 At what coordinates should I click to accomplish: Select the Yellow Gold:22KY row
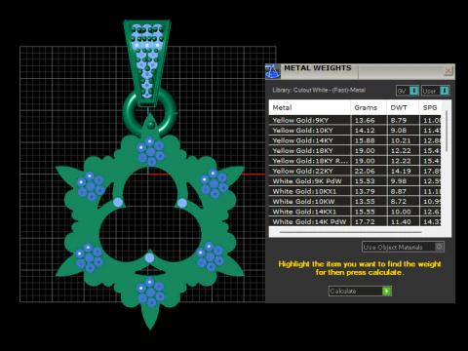tap(355, 171)
